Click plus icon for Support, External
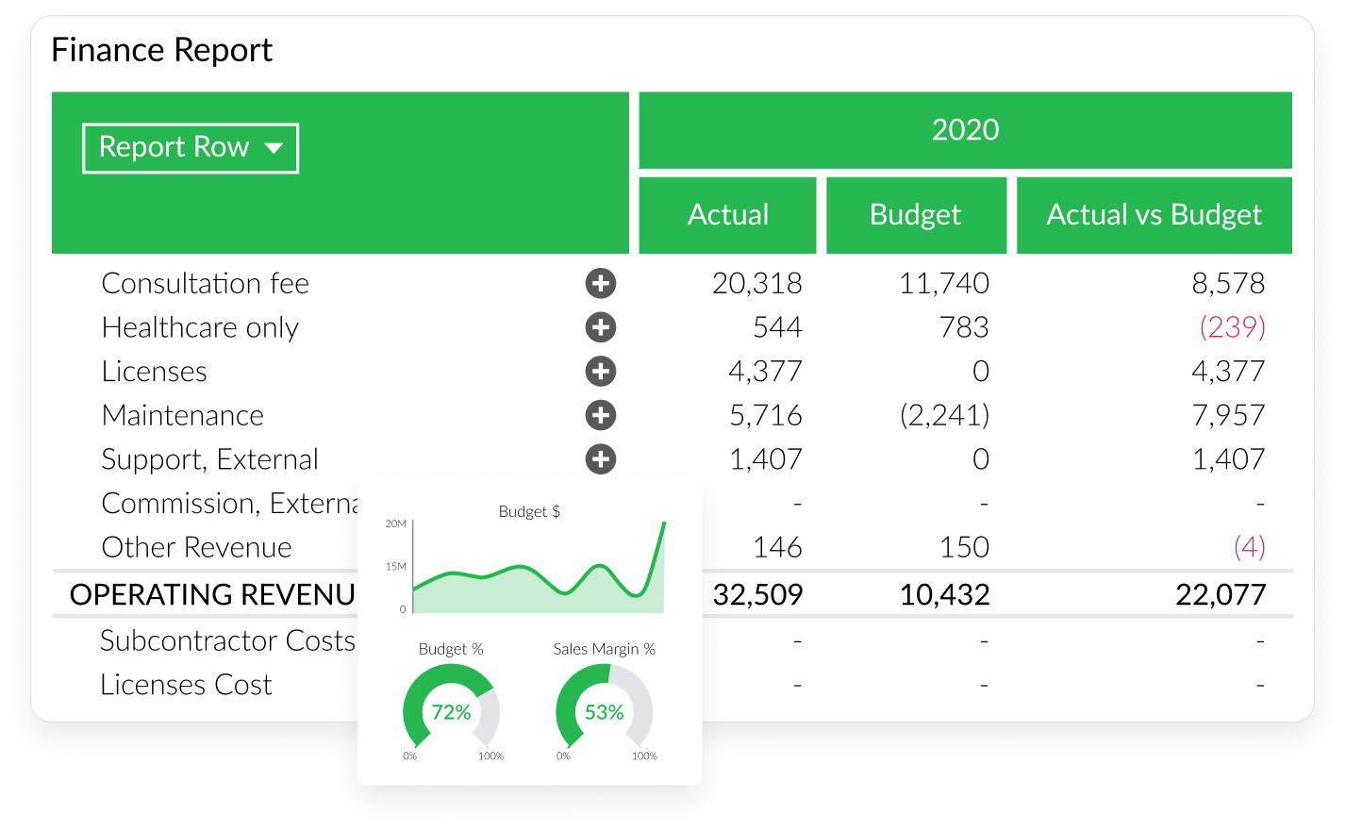The height and width of the screenshot is (831, 1346). point(601,459)
